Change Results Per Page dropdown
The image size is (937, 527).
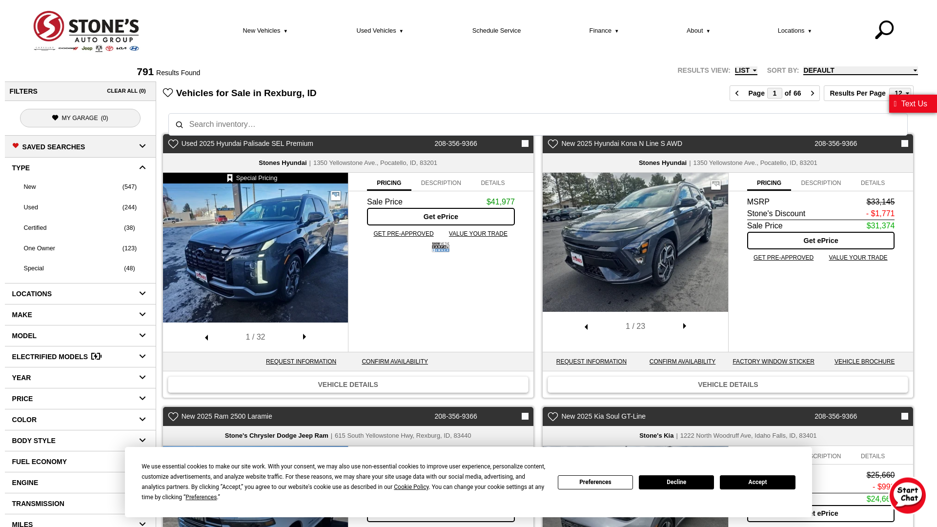pyautogui.click(x=900, y=93)
